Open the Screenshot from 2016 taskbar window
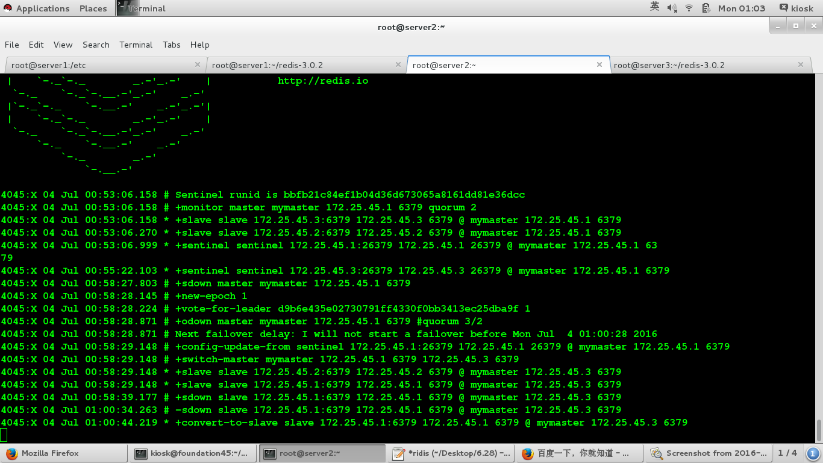The width and height of the screenshot is (823, 463). click(x=709, y=453)
